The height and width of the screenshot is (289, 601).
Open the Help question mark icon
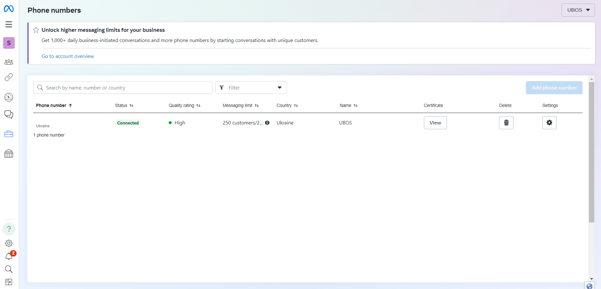tap(9, 229)
